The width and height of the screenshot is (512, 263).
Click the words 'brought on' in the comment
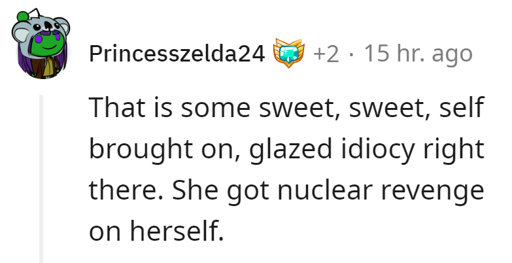click(165, 150)
